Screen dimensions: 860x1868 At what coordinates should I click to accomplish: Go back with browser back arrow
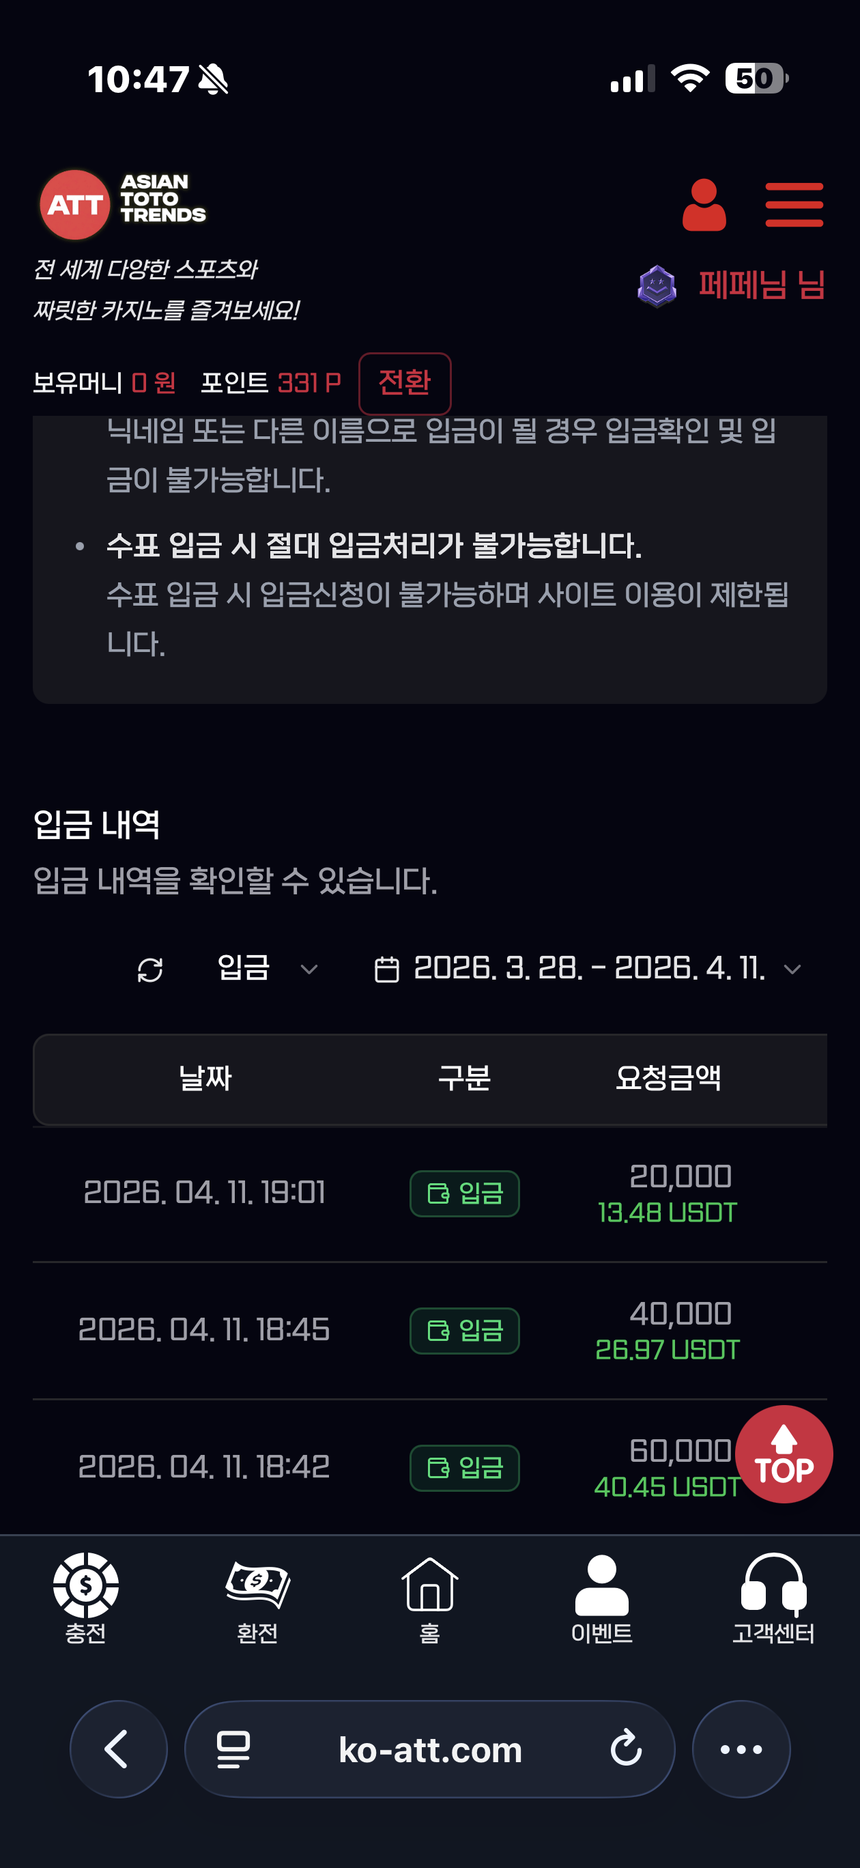point(118,1749)
